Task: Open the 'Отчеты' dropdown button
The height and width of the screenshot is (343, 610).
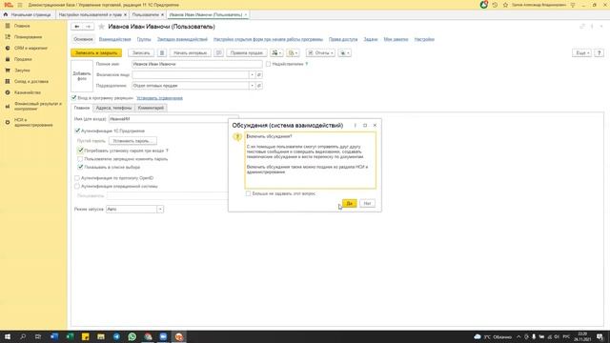Action: 320,53
